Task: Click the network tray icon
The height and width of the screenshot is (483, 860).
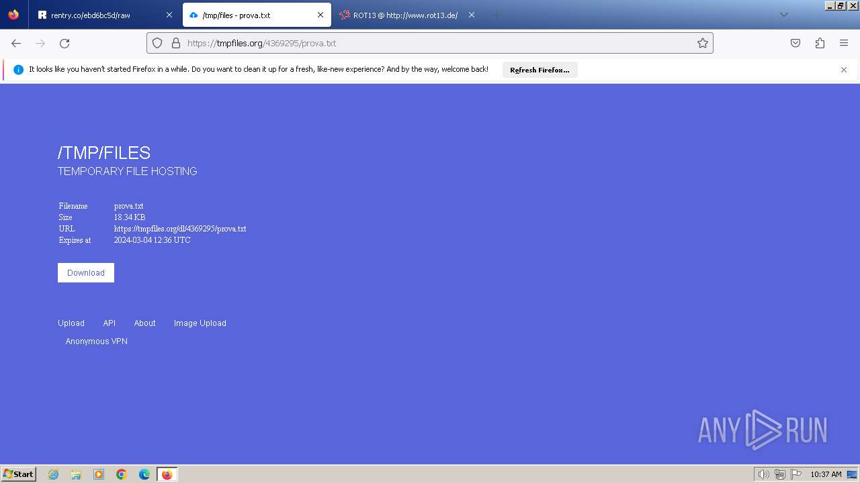Action: pyautogui.click(x=780, y=474)
